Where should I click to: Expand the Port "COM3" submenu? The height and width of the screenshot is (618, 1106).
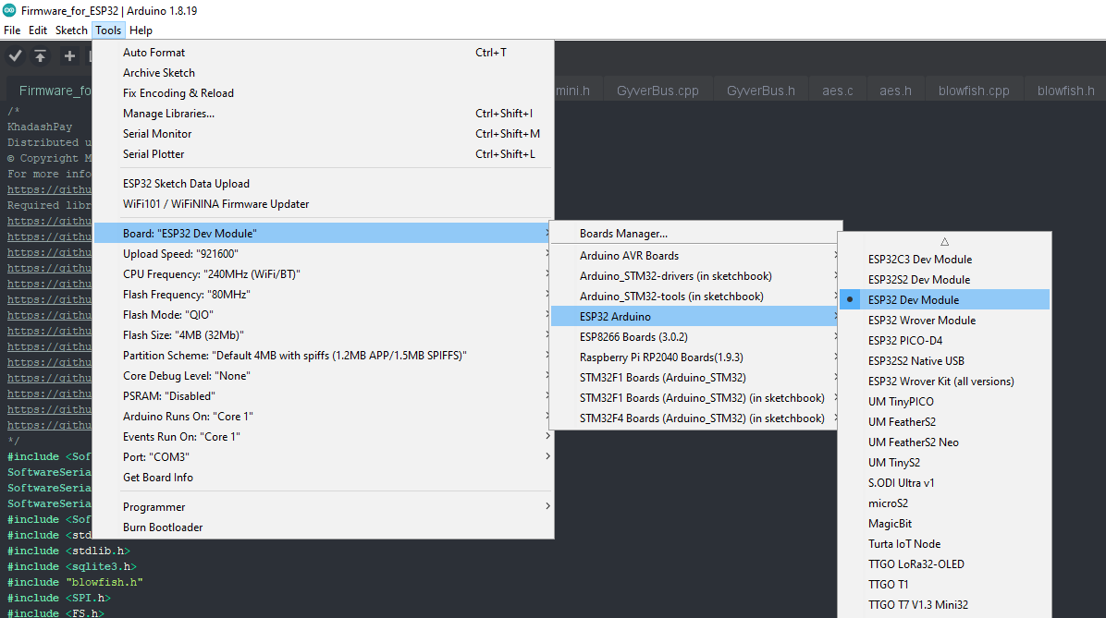324,457
